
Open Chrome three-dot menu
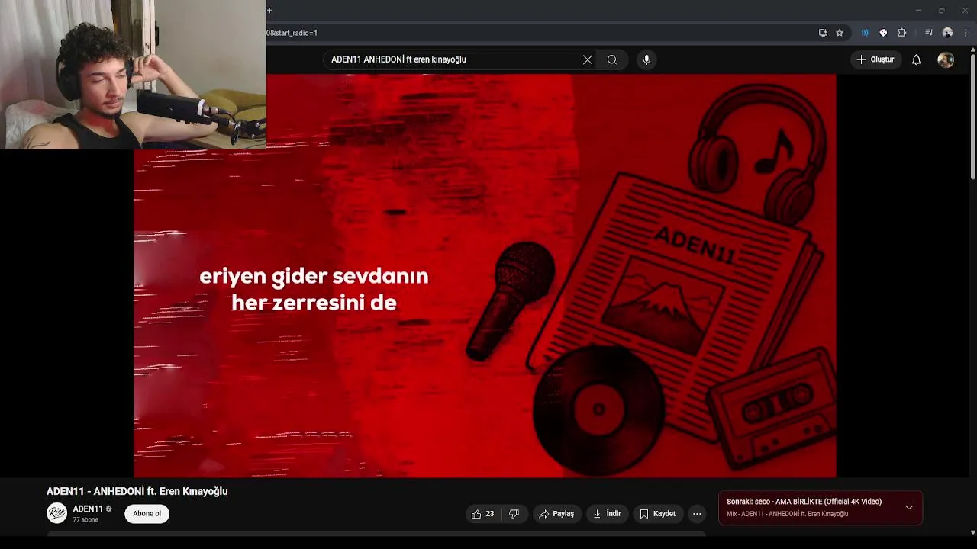pyautogui.click(x=966, y=33)
